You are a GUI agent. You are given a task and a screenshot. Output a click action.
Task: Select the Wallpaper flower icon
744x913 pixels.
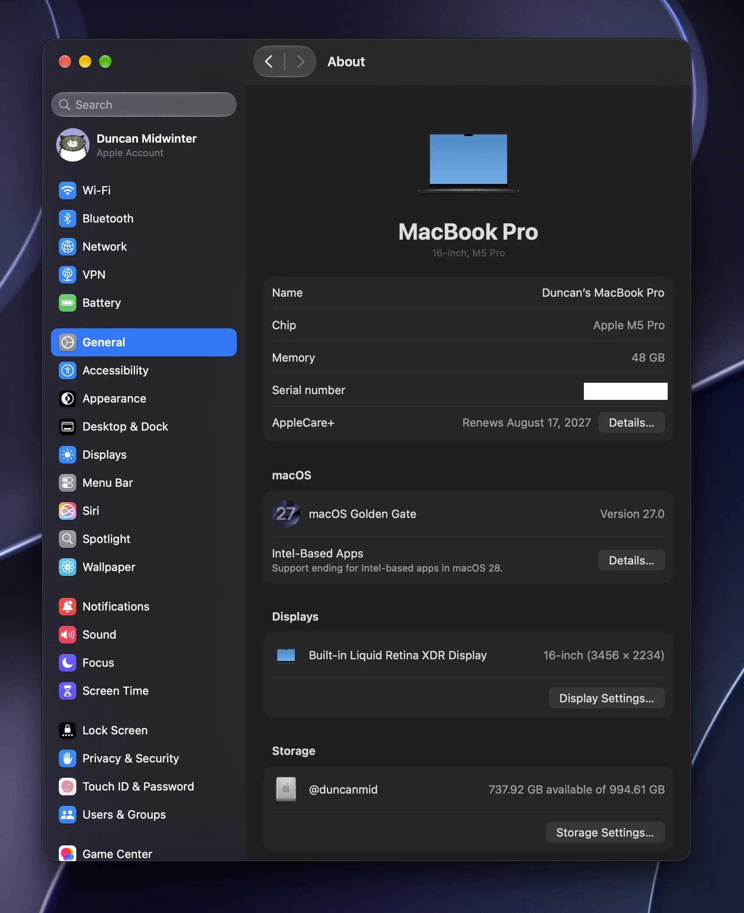click(x=68, y=567)
